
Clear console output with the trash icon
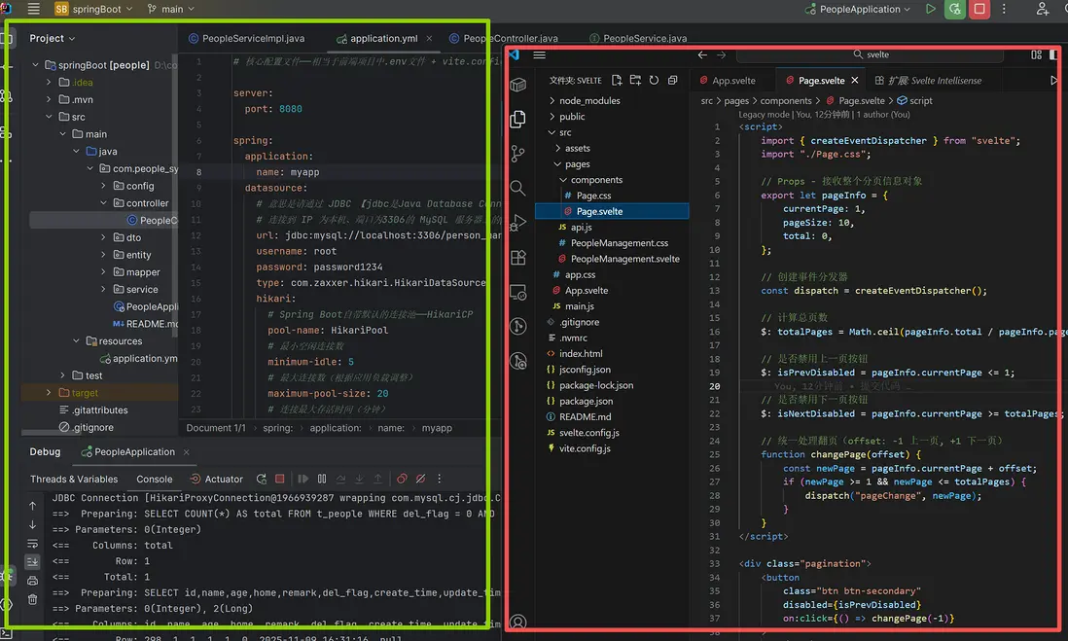point(32,599)
